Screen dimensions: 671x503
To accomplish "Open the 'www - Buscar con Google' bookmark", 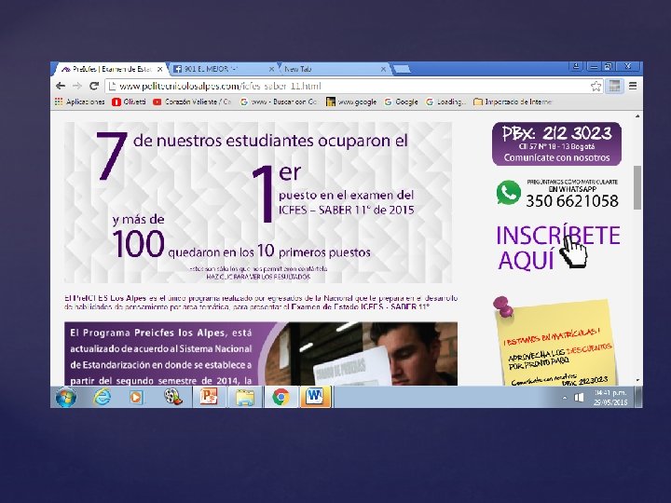I will click(278, 102).
